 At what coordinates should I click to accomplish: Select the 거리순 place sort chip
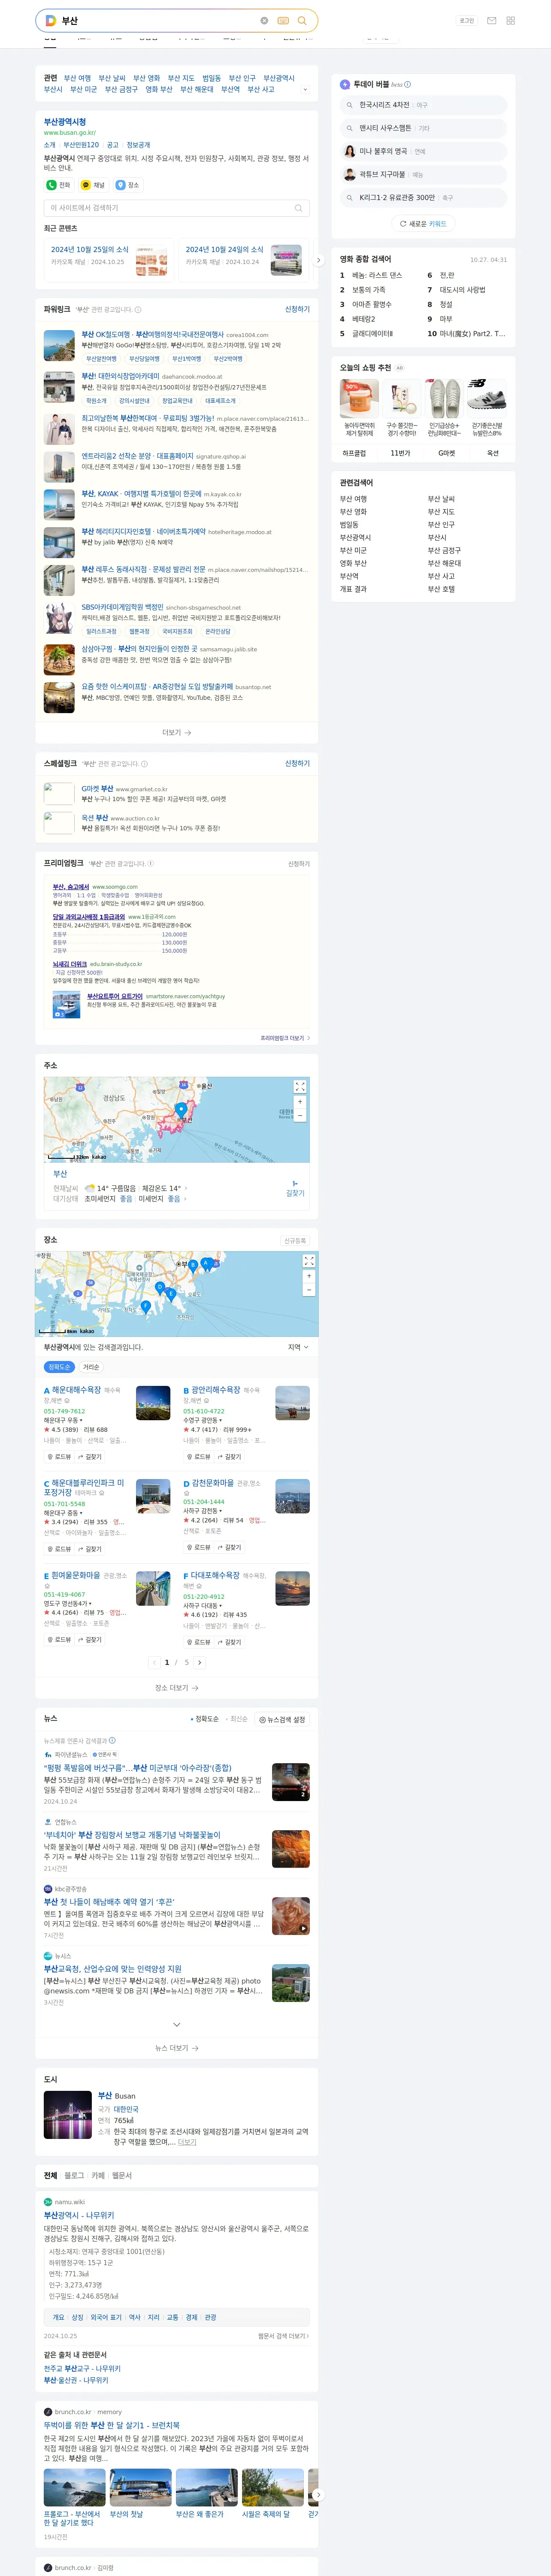click(91, 1367)
